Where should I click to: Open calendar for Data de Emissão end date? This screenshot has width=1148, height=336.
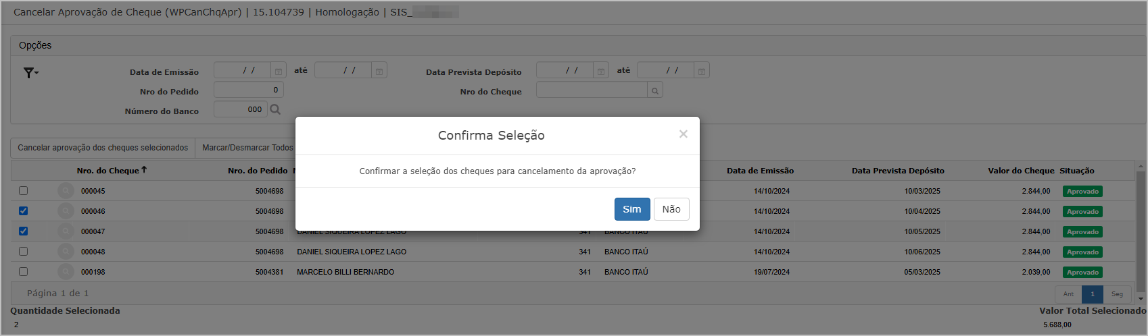tap(379, 71)
